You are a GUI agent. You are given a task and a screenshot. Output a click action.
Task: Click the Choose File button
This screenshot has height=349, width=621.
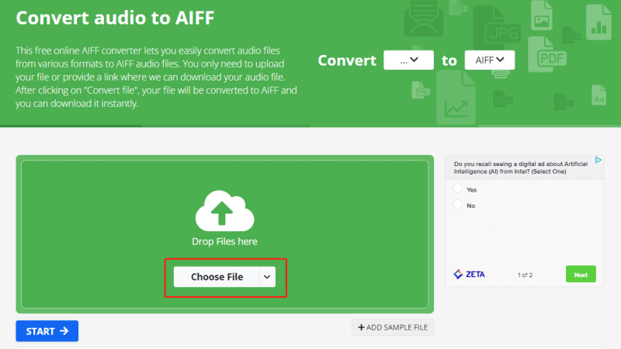tap(217, 277)
